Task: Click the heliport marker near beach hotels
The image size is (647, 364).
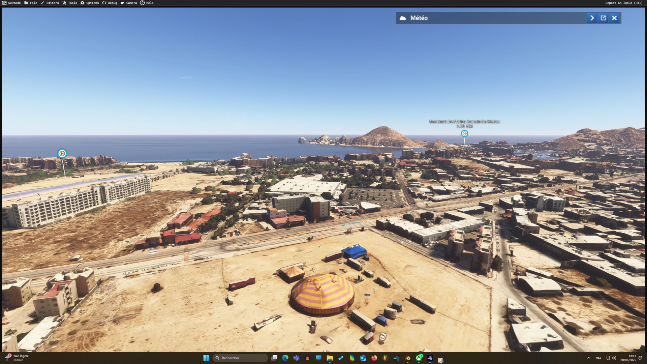Action: click(x=62, y=154)
